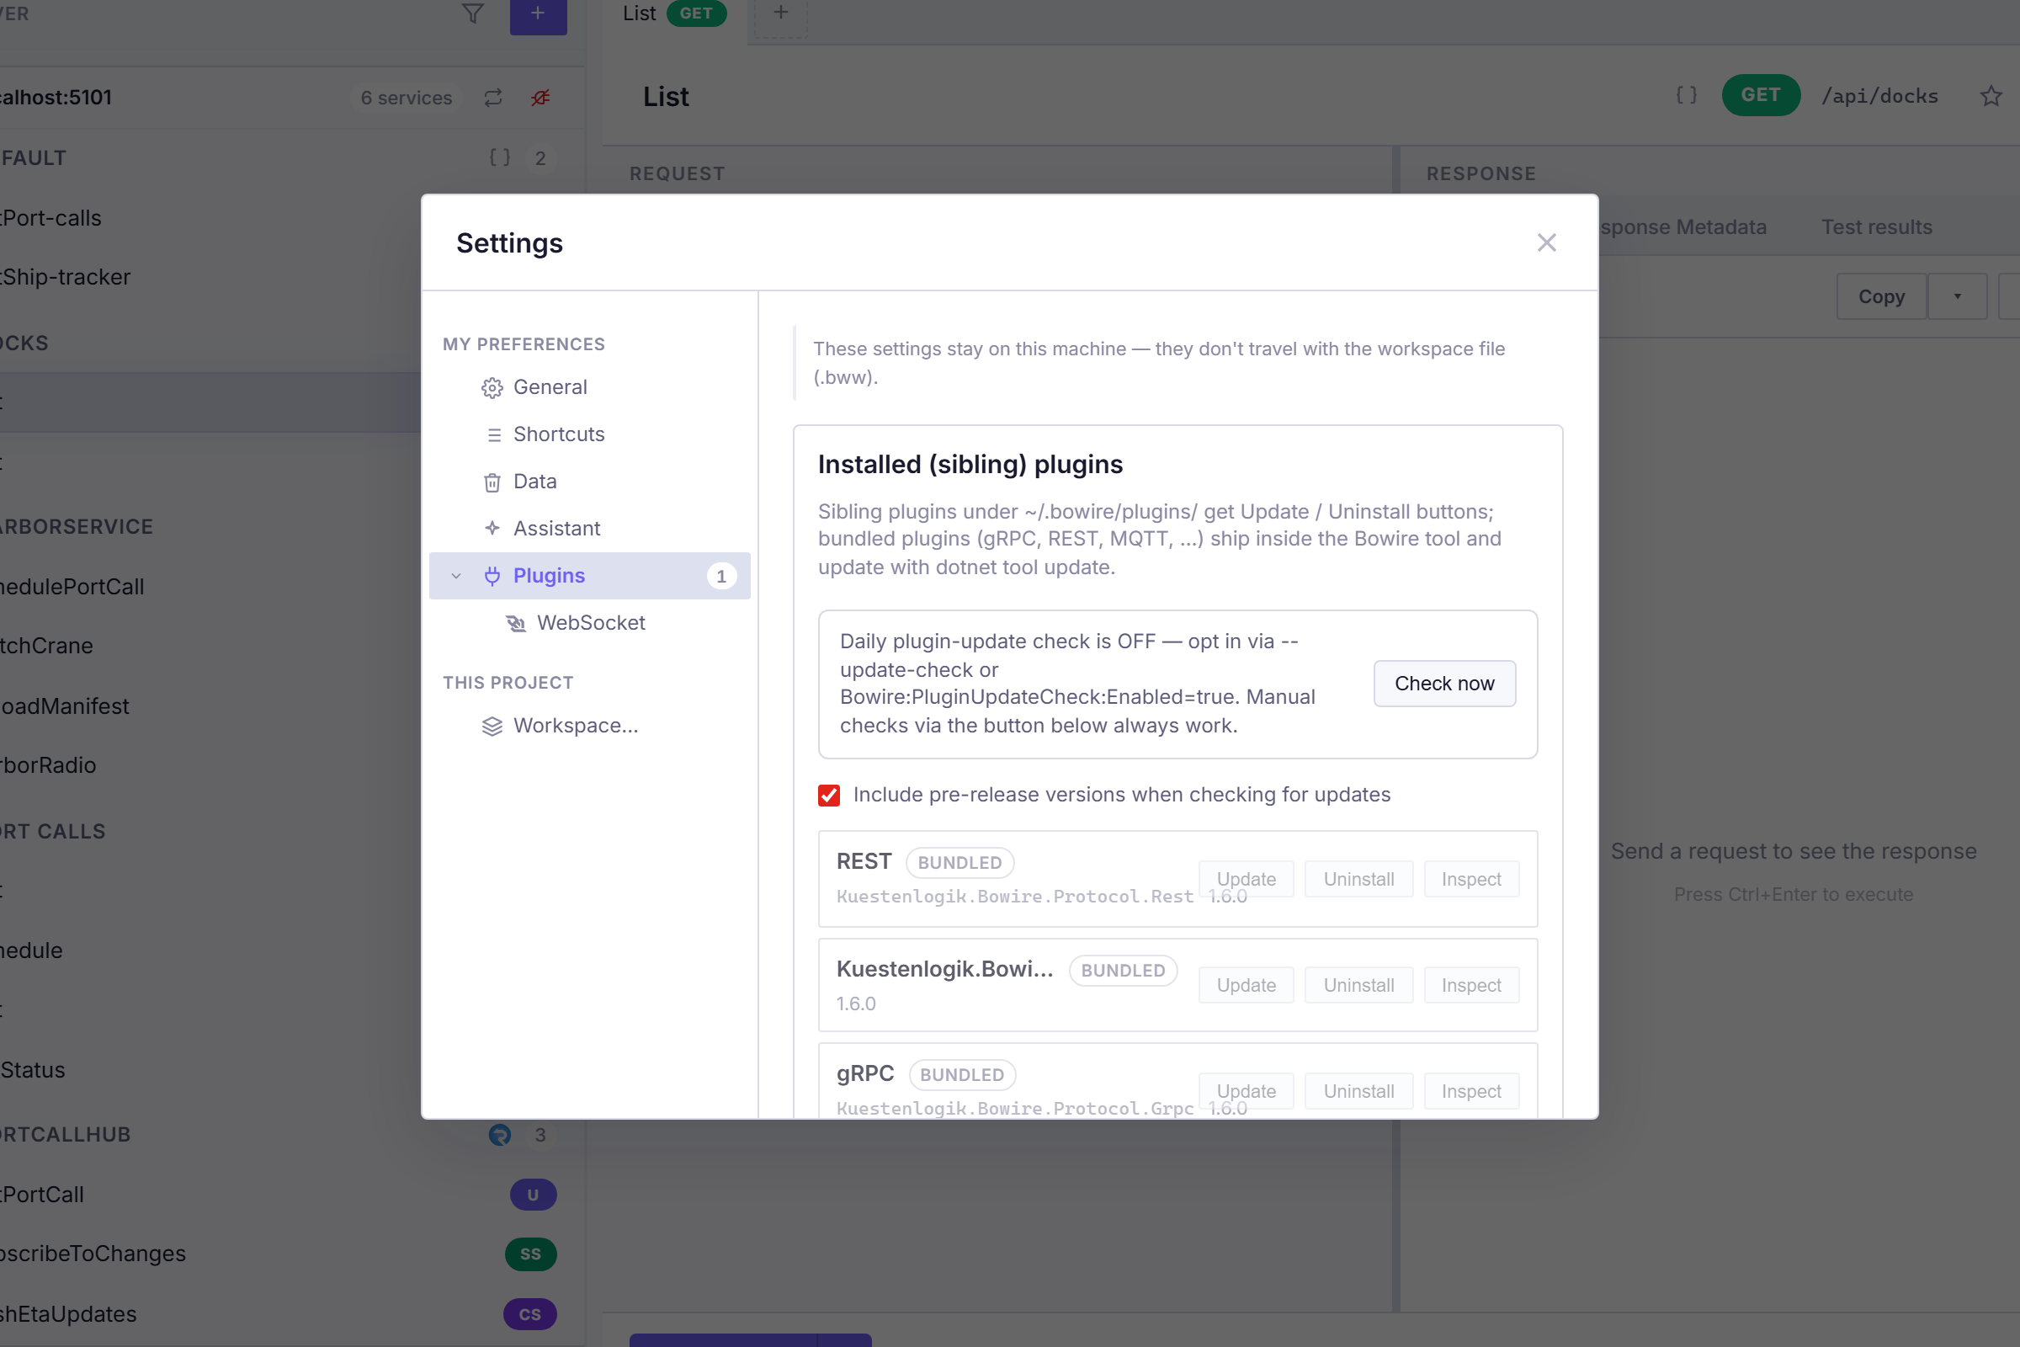
Task: Click Inspect for REST plugin
Action: pos(1471,879)
